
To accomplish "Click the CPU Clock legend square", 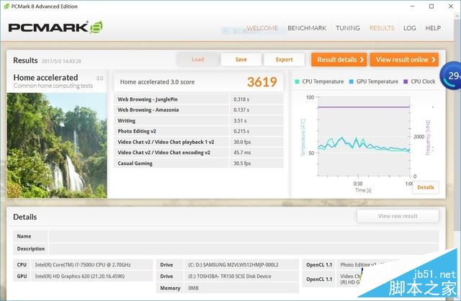I will pos(406,81).
